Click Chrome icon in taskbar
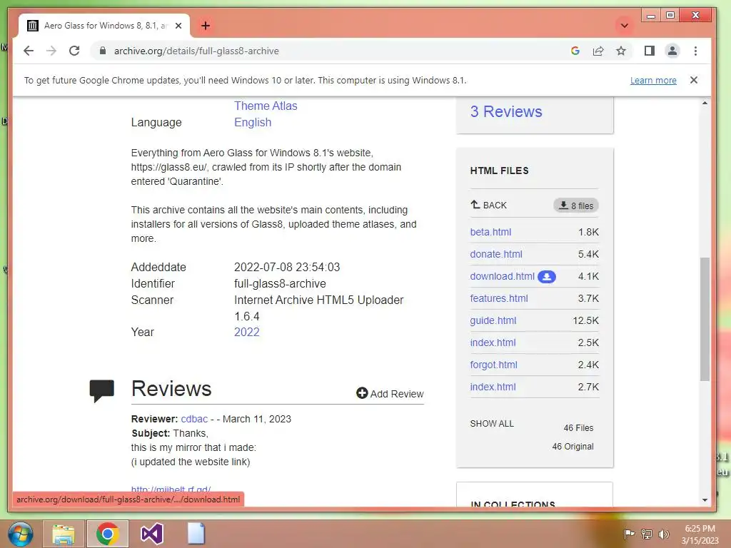 point(107,534)
